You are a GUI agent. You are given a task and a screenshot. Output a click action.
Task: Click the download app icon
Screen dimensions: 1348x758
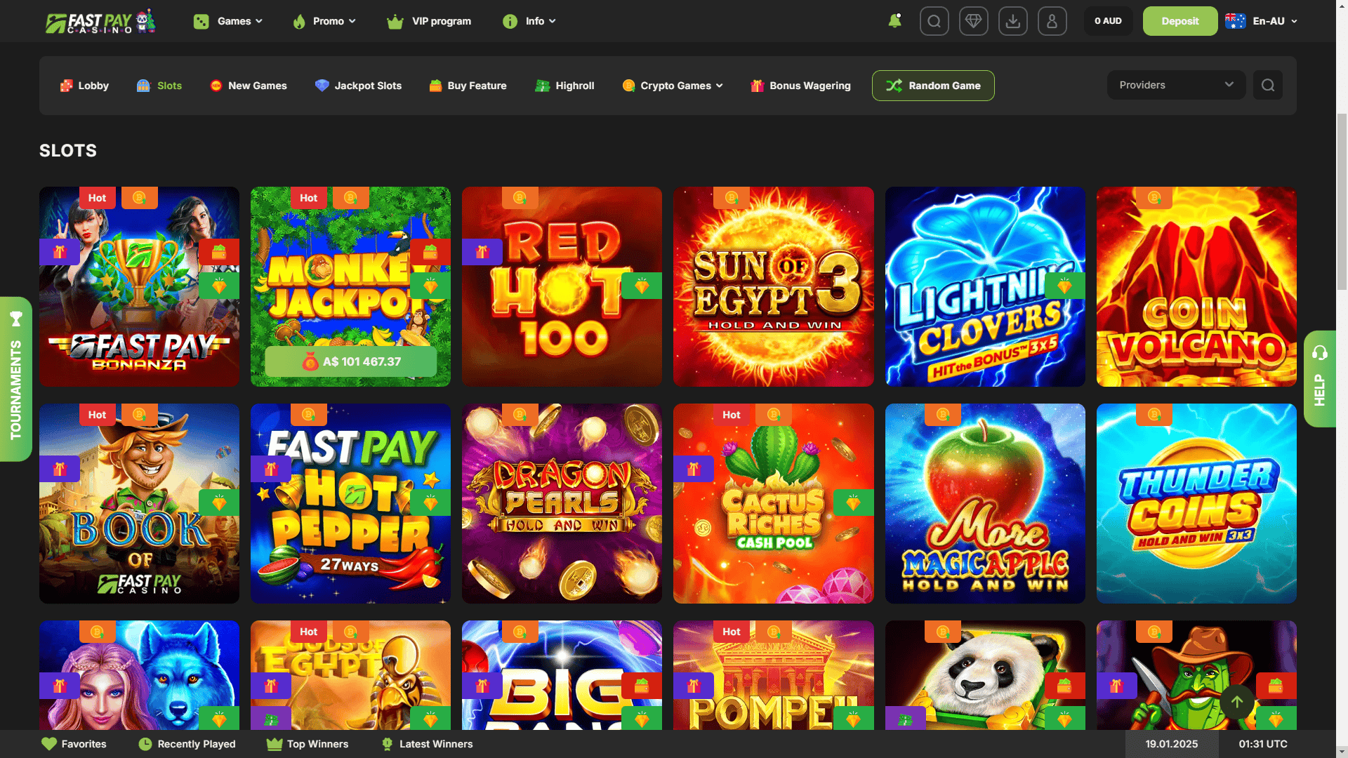(x=1012, y=21)
